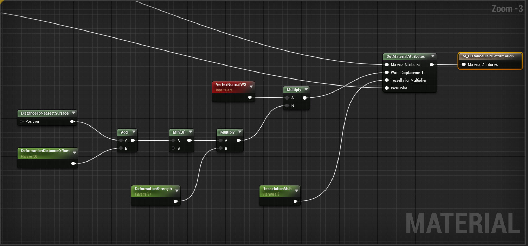Click the Position input pin of DistanceToNearestSurface
Image resolution: width=528 pixels, height=246 pixels.
[22, 121]
